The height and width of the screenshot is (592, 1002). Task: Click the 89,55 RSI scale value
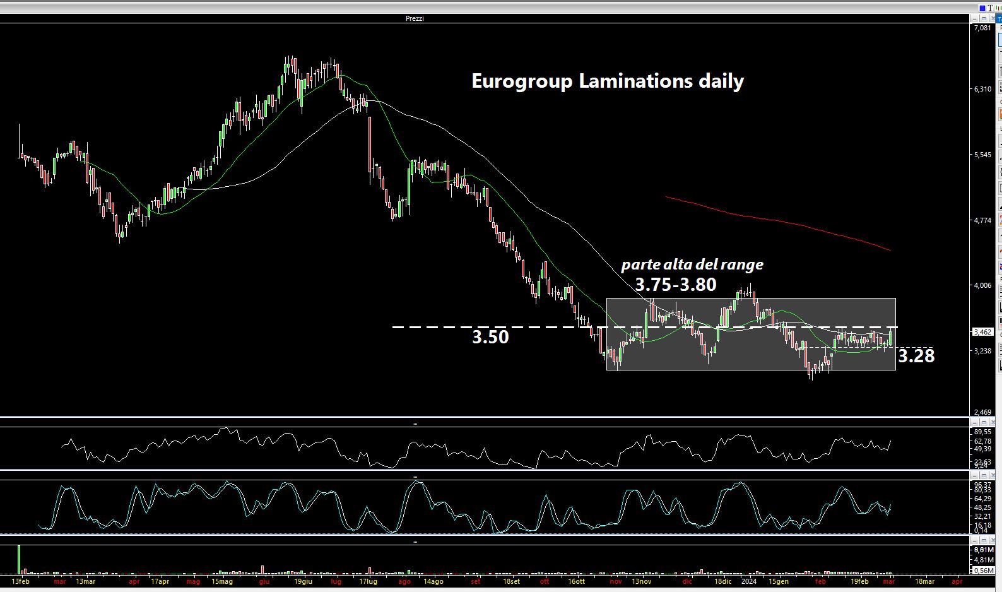[x=982, y=432]
